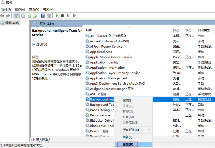Select Apple Mobile Device Service row

click(x=111, y=57)
